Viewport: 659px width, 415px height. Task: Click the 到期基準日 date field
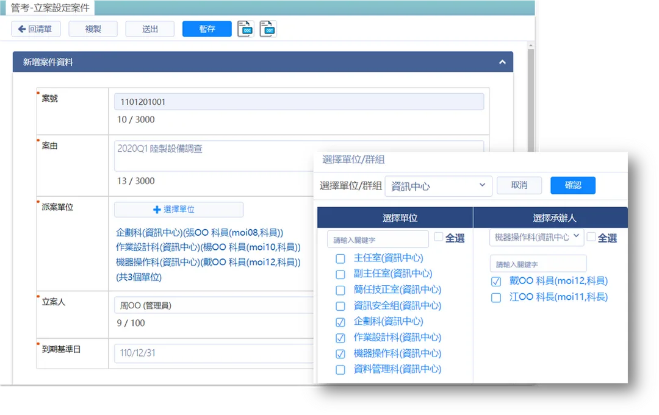click(214, 353)
